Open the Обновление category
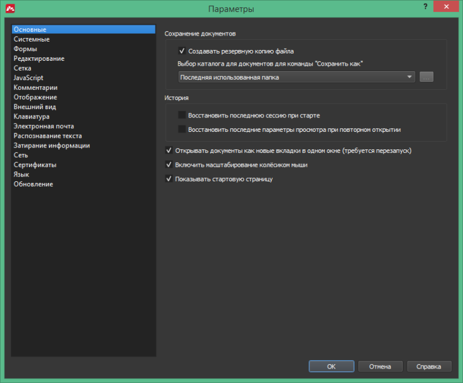Image resolution: width=463 pixels, height=383 pixels. click(x=84, y=184)
